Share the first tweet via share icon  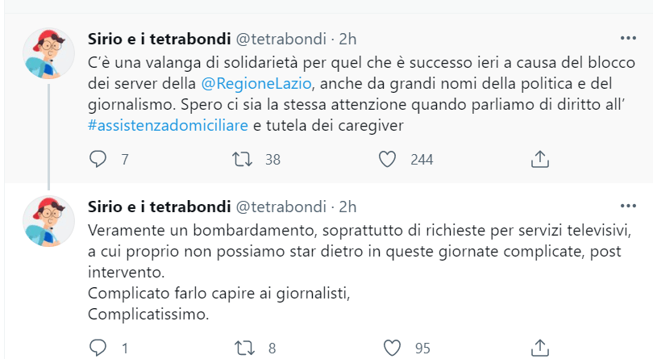[x=539, y=159]
